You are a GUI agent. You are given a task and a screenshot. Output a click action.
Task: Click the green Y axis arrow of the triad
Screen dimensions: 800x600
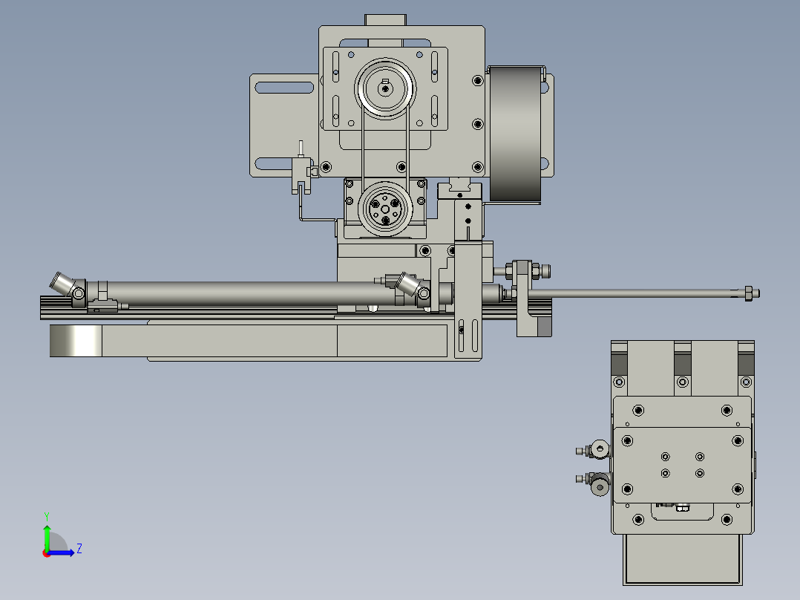coord(47,538)
